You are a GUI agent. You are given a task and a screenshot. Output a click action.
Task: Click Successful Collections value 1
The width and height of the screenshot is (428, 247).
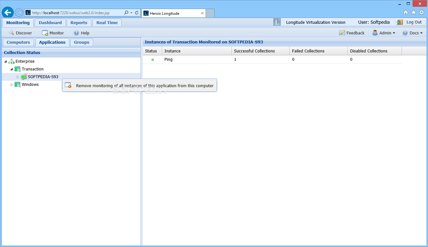[x=235, y=59]
